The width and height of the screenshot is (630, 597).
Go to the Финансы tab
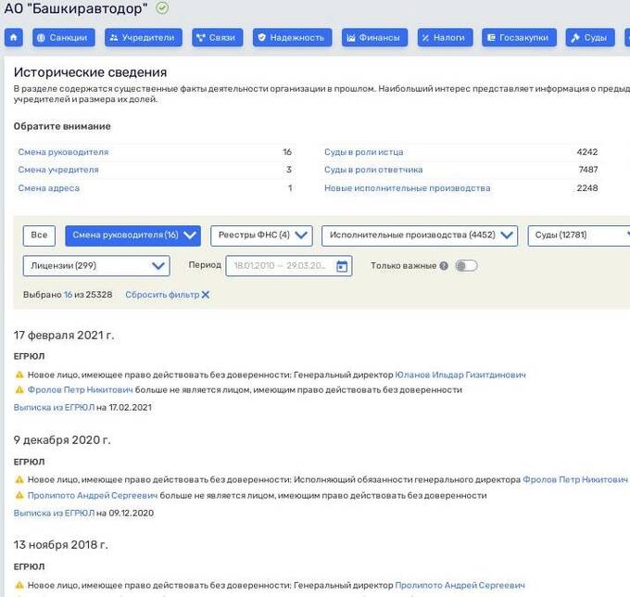pyautogui.click(x=375, y=37)
